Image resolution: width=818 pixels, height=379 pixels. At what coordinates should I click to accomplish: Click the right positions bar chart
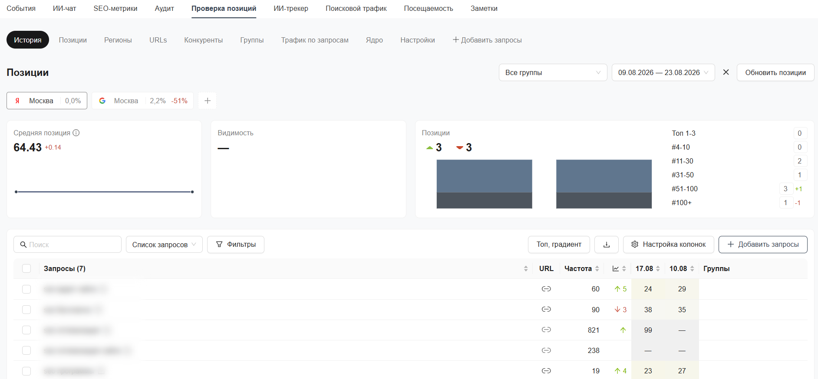point(604,184)
